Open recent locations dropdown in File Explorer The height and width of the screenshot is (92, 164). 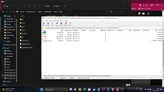coord(10,12)
